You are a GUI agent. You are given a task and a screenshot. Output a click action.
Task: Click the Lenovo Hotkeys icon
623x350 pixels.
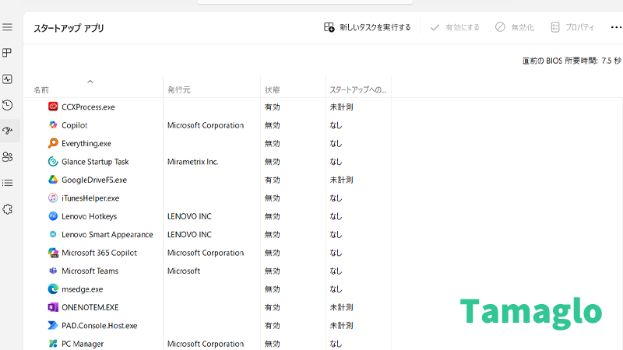point(53,216)
